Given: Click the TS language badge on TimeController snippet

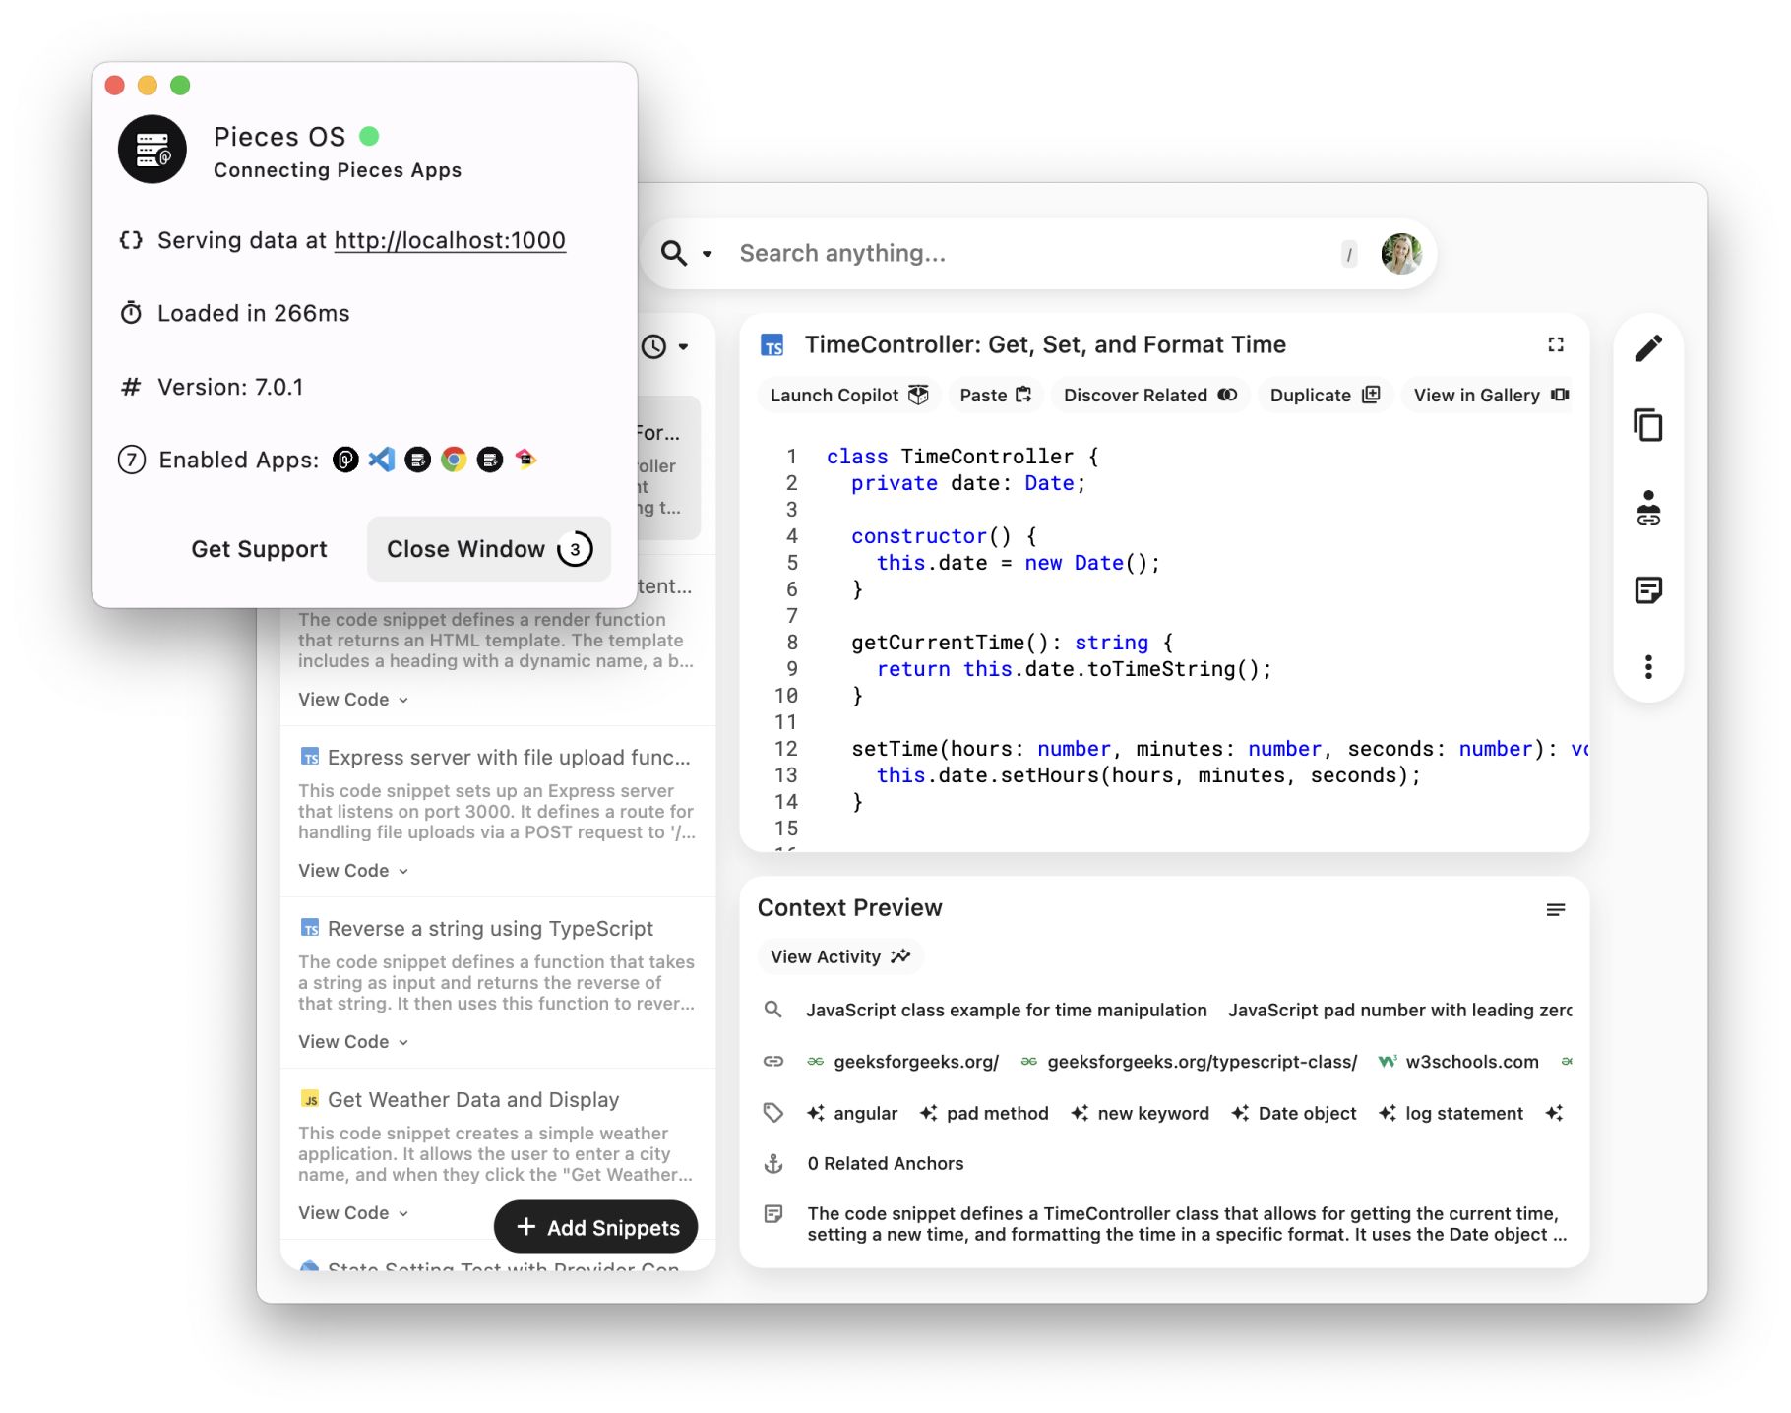Looking at the screenshot, I should coord(773,344).
